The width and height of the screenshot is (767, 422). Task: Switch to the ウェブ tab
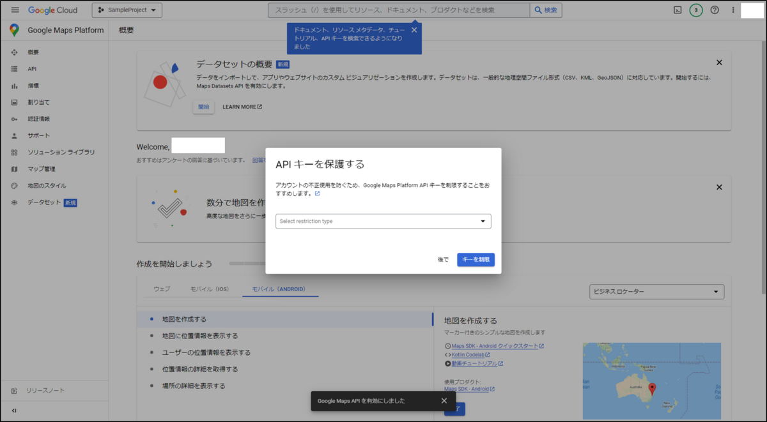pyautogui.click(x=162, y=289)
